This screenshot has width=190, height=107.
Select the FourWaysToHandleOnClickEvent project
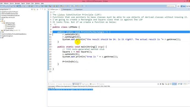(10, 15)
